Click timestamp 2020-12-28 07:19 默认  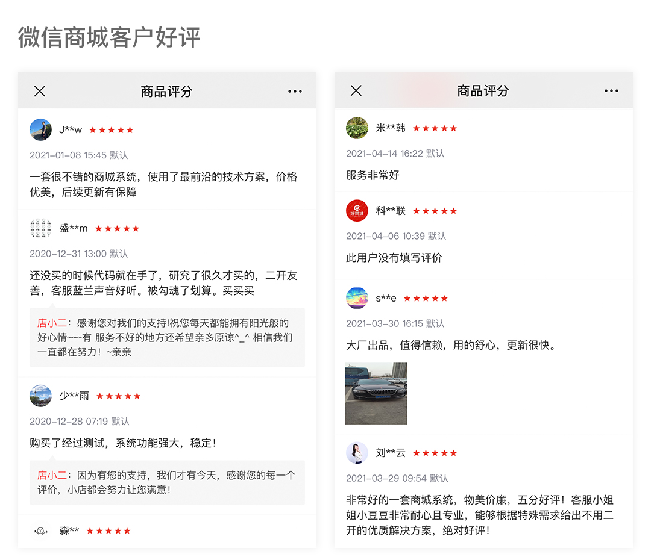[80, 422]
